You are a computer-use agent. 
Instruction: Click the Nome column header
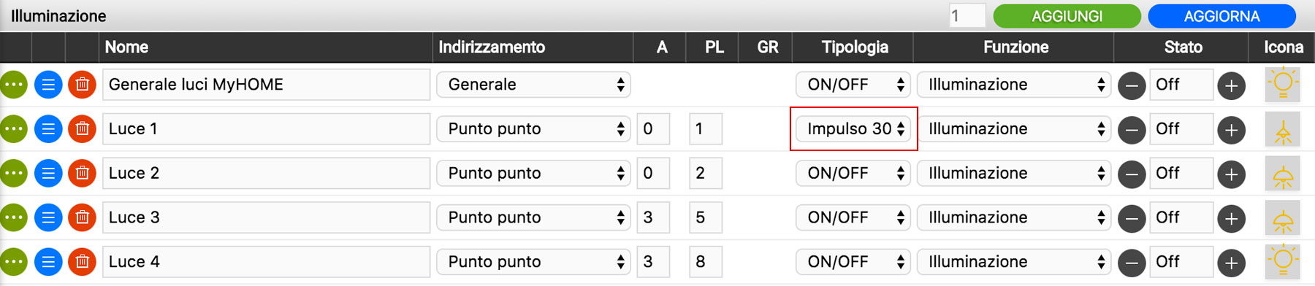coord(126,47)
